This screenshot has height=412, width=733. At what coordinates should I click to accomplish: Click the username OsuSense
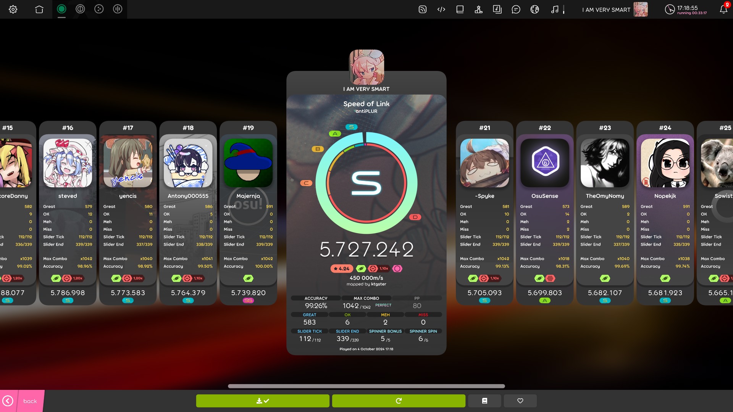click(x=545, y=196)
